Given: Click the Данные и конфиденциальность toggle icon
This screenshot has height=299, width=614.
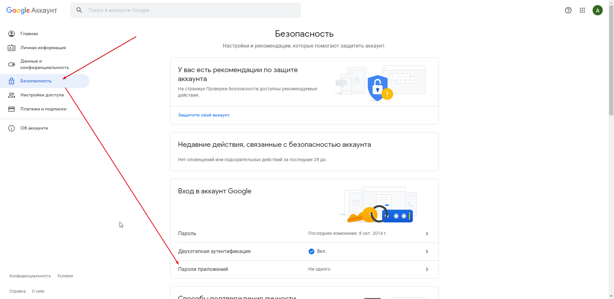Looking at the screenshot, I should [x=12, y=64].
